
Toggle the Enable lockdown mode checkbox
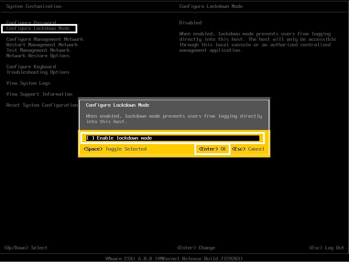tap(90, 138)
